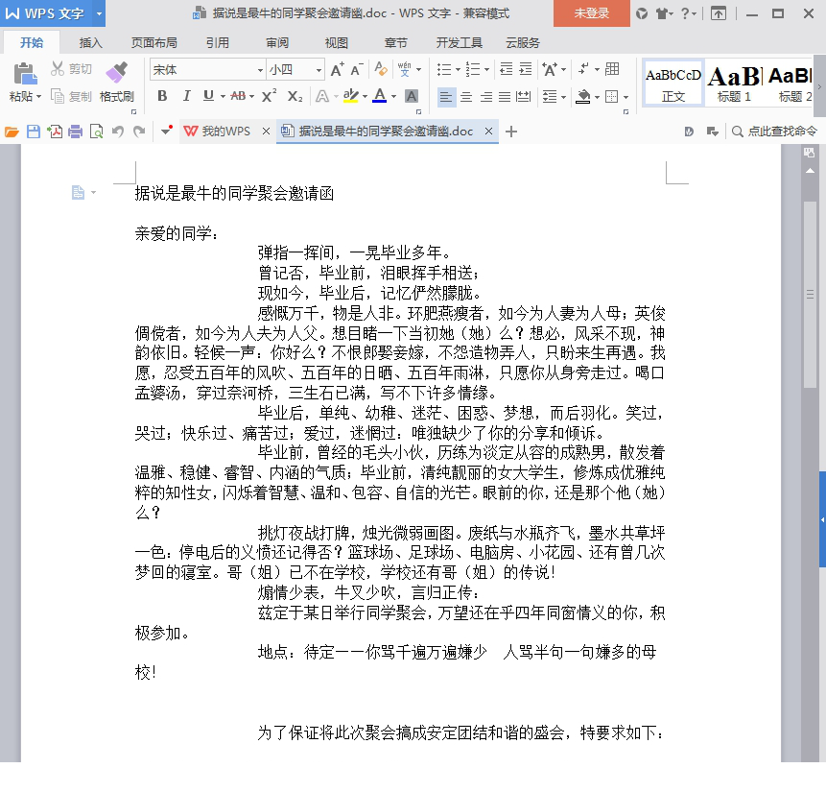Click the character shading A icon

pyautogui.click(x=412, y=96)
